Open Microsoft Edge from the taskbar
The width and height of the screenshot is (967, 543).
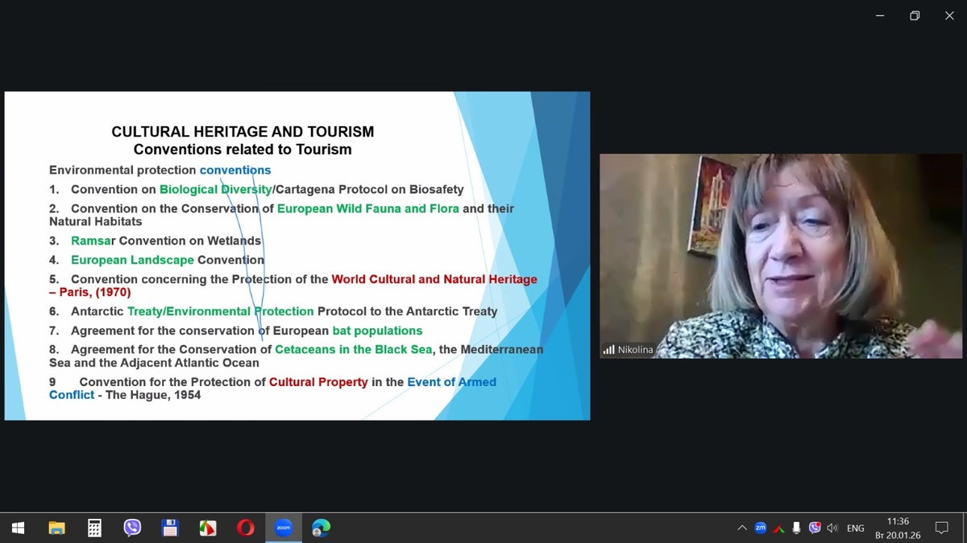point(321,528)
